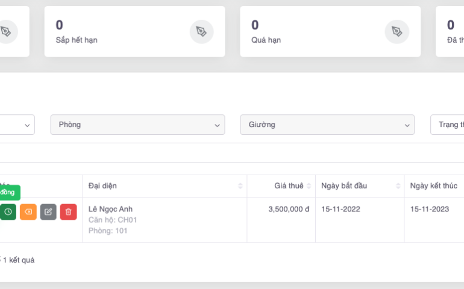Click the search input bar below filters
464x289 pixels.
(232, 153)
